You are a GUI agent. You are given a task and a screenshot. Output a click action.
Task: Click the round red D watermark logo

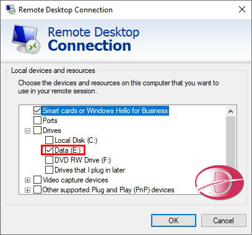(x=219, y=182)
